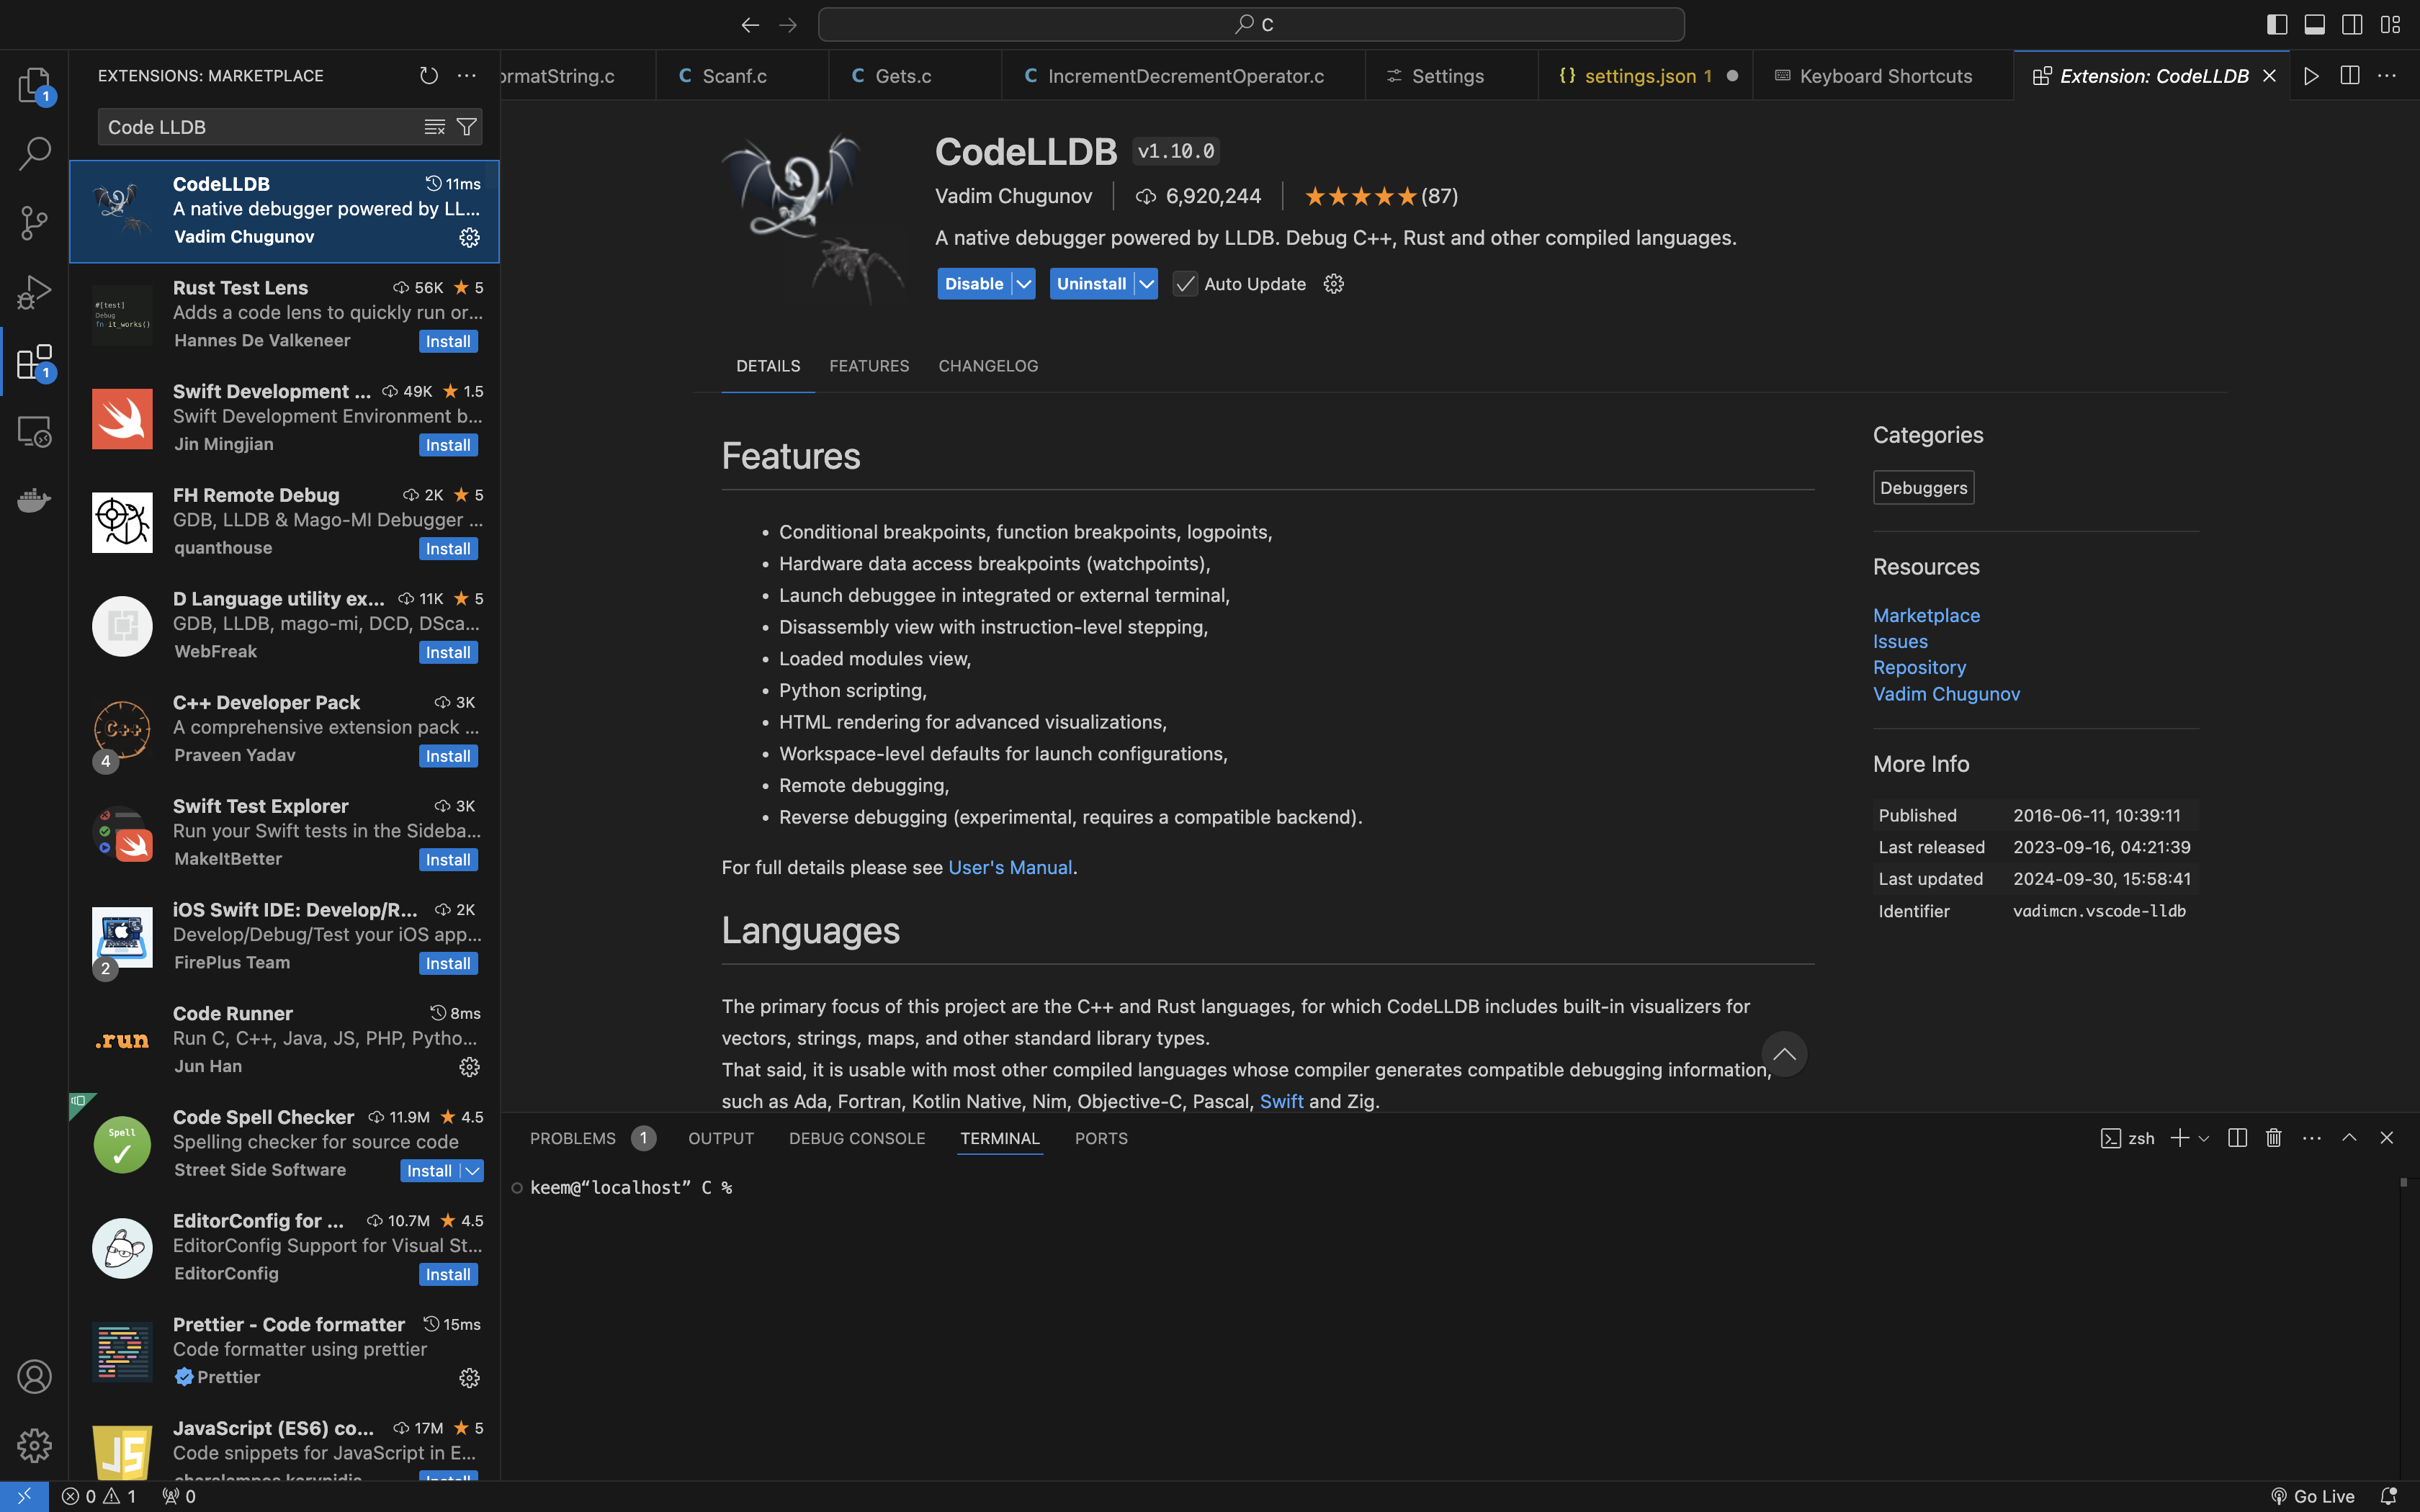The width and height of the screenshot is (2420, 1512).
Task: Select Swift Test Explorer extension entry
Action: [x=285, y=833]
